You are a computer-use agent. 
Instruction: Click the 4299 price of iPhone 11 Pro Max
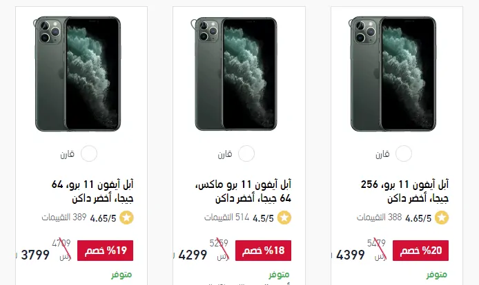click(x=193, y=255)
